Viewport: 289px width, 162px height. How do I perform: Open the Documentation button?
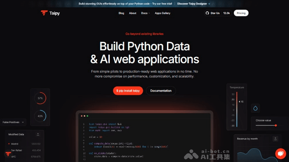coord(161,91)
